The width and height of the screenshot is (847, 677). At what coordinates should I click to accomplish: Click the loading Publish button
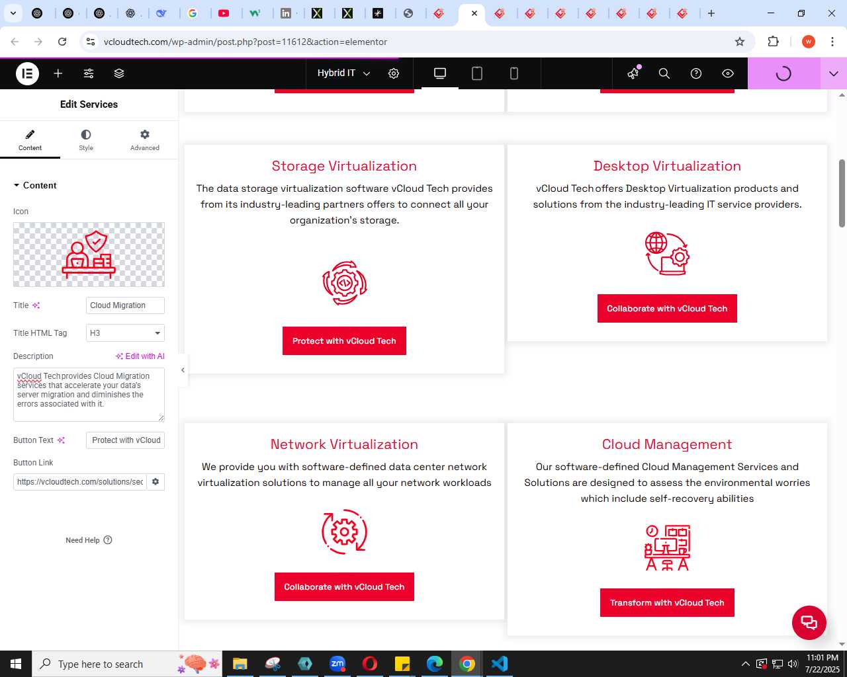(783, 73)
